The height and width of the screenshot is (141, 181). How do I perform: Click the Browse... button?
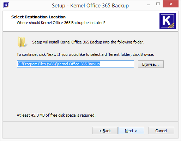151,64
